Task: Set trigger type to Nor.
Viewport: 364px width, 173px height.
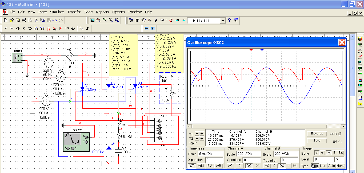Action: click(323, 166)
